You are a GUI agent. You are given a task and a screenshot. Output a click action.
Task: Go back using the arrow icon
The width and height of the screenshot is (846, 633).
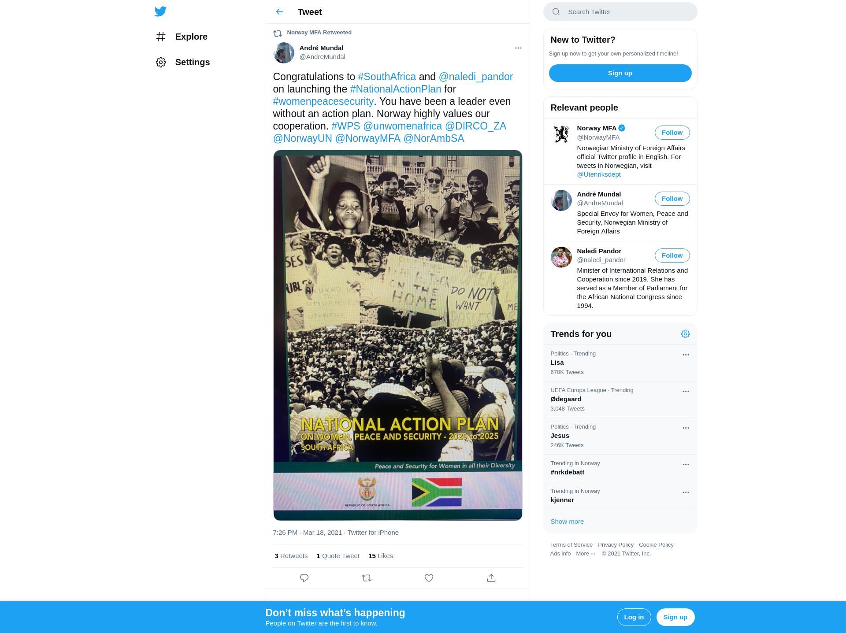tap(279, 12)
